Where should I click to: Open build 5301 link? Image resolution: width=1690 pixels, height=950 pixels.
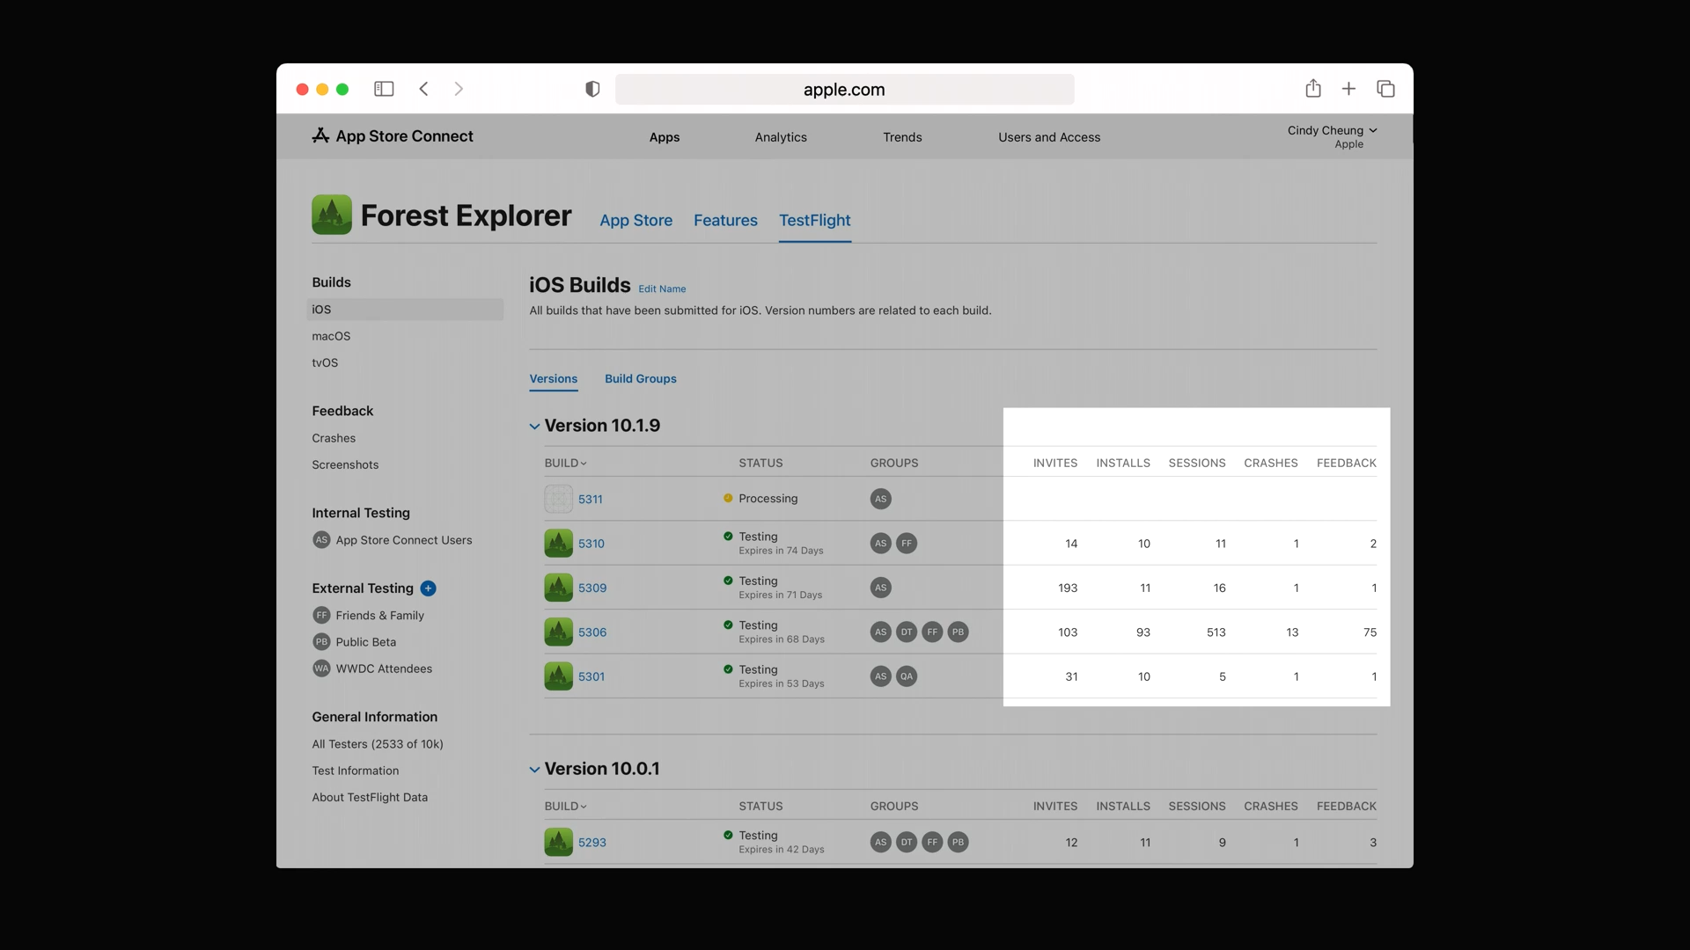591,676
